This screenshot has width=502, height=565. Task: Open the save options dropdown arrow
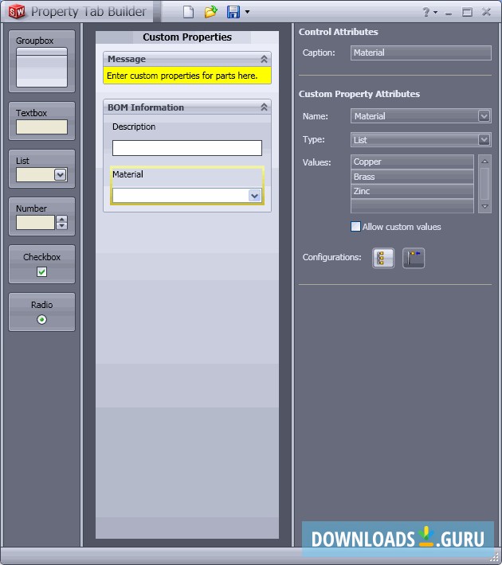pos(247,12)
